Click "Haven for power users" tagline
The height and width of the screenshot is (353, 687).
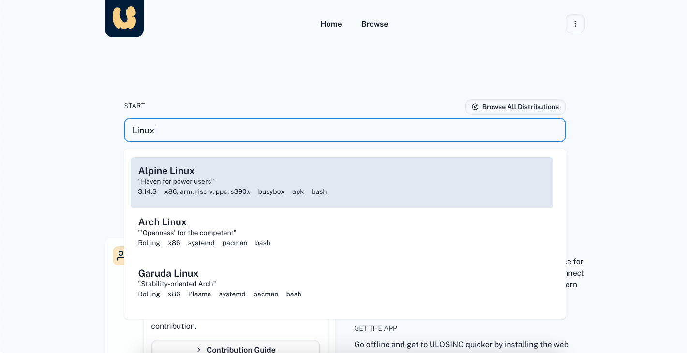click(176, 181)
